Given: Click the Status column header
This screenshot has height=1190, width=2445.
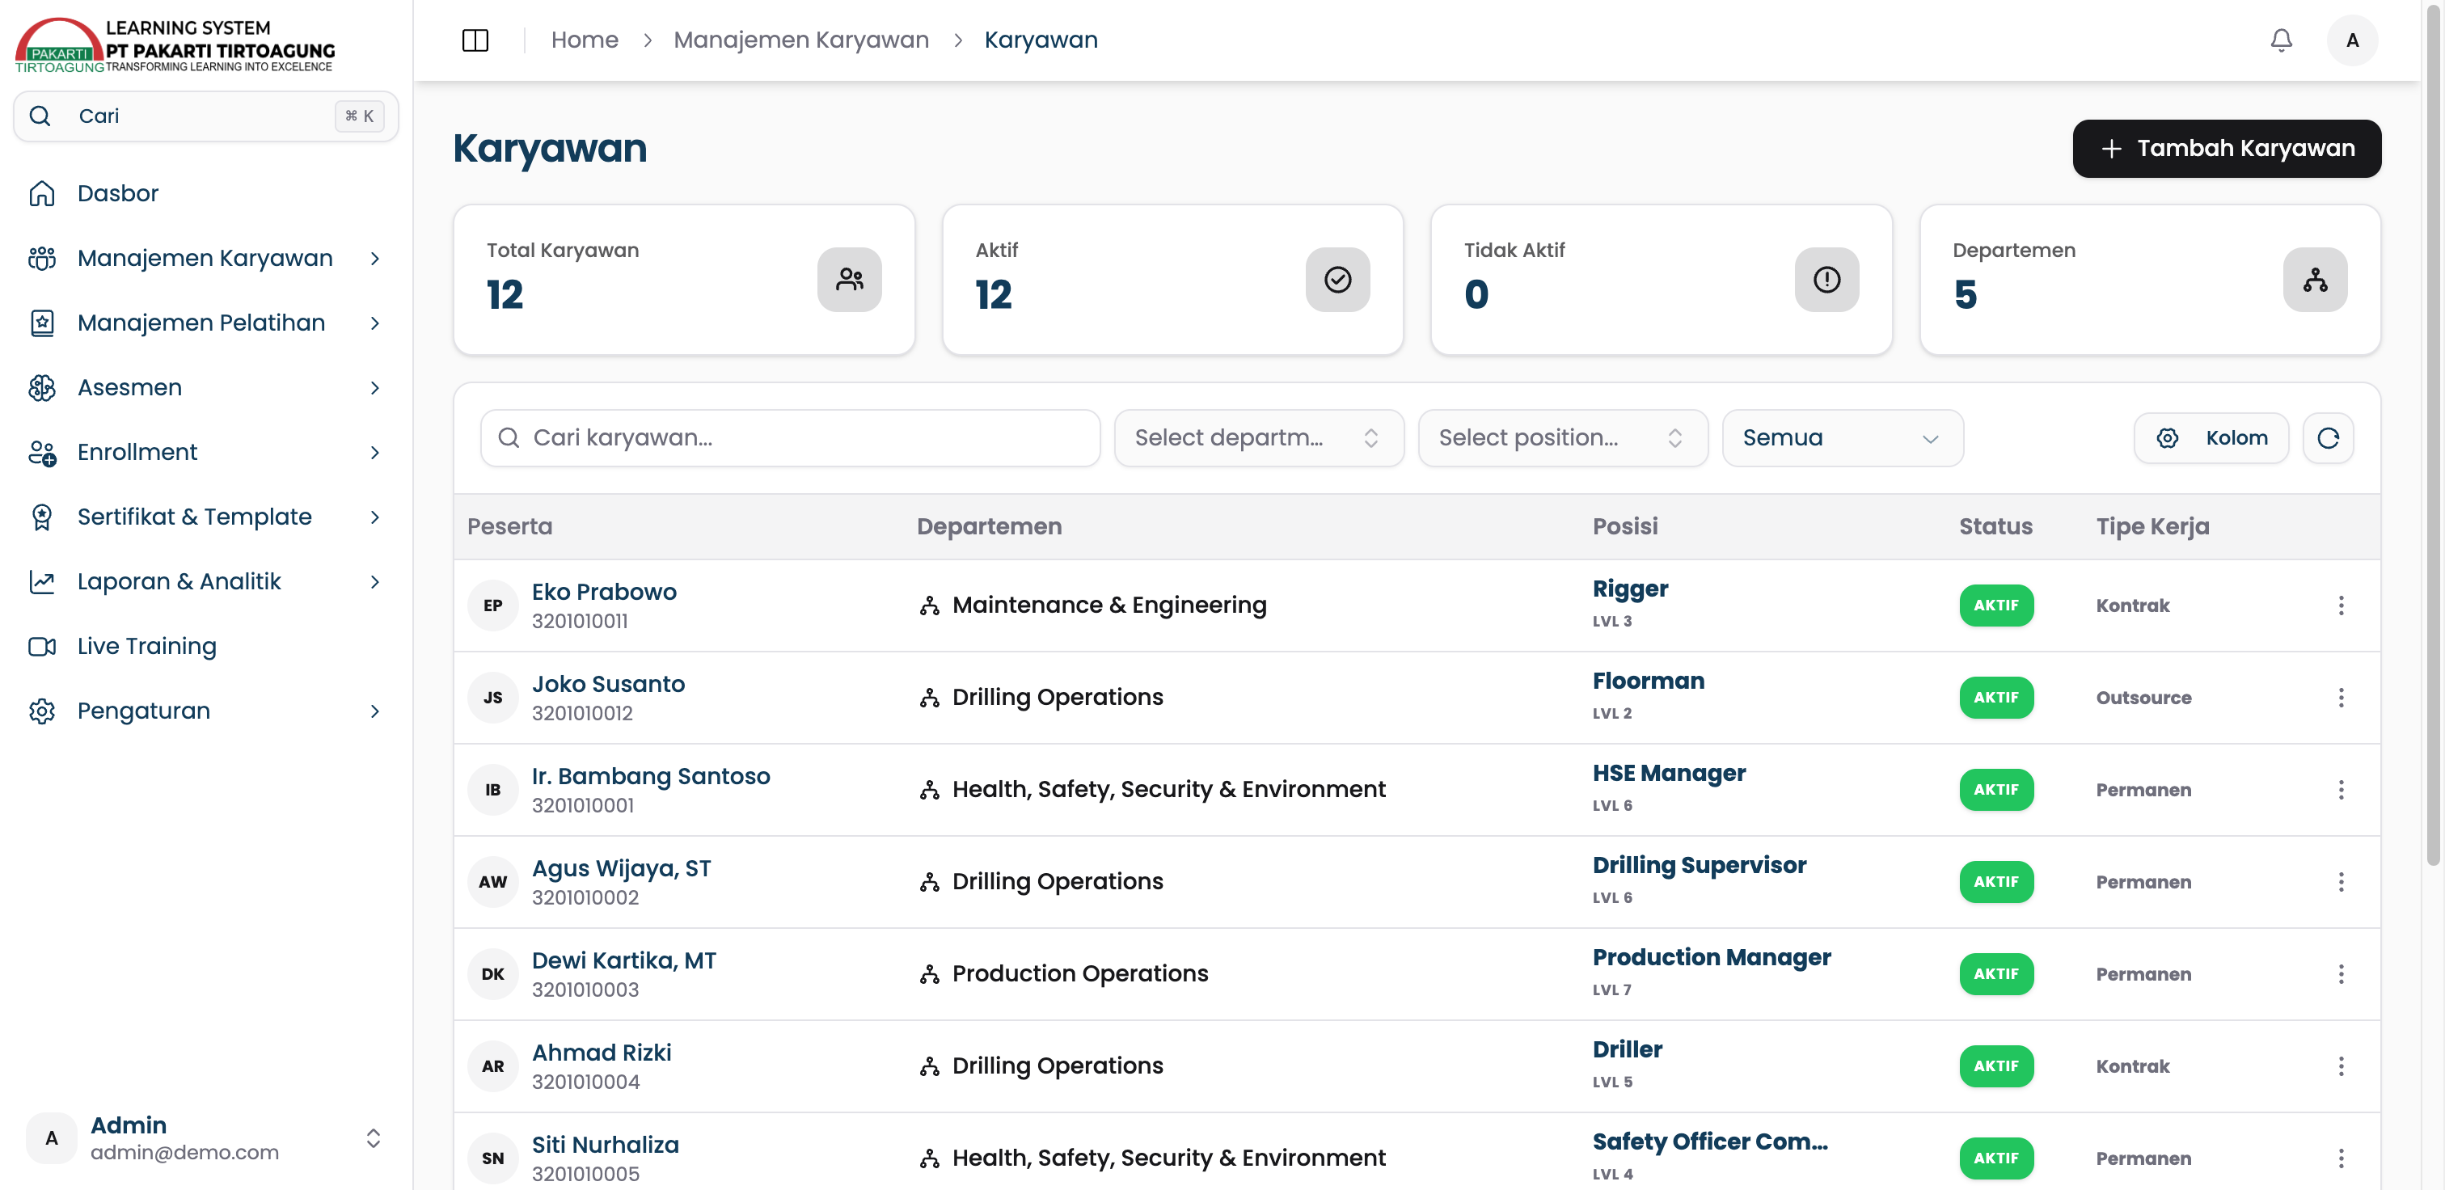Looking at the screenshot, I should [x=1995, y=526].
